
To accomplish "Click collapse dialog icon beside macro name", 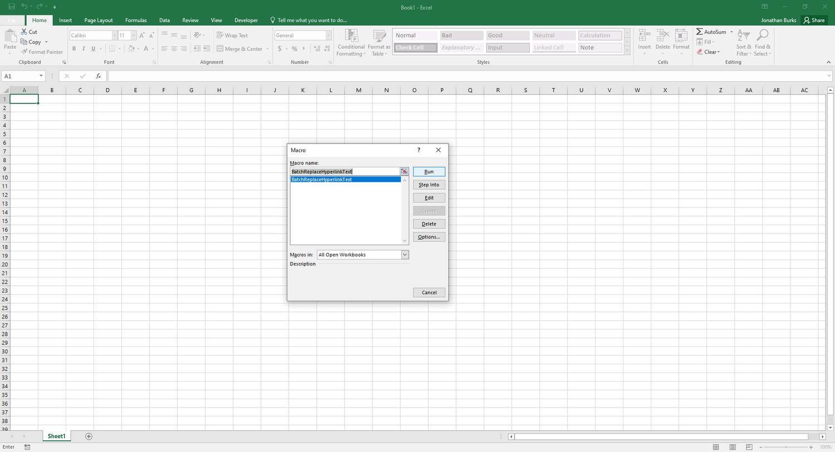I will (x=404, y=171).
